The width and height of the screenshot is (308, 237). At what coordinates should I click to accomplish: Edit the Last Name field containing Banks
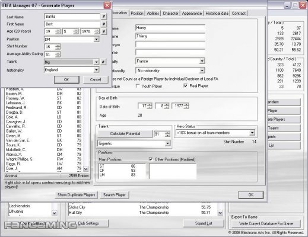(x=72, y=17)
